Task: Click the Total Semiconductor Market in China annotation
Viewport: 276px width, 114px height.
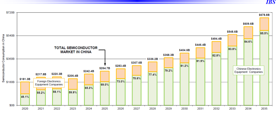Action: (76, 50)
